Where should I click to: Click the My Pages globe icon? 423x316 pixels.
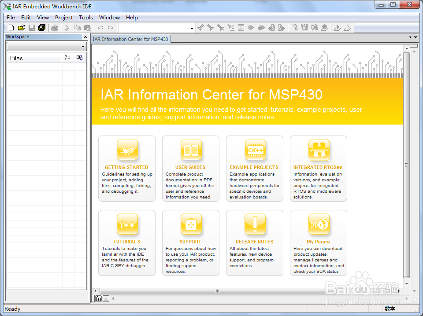[319, 224]
